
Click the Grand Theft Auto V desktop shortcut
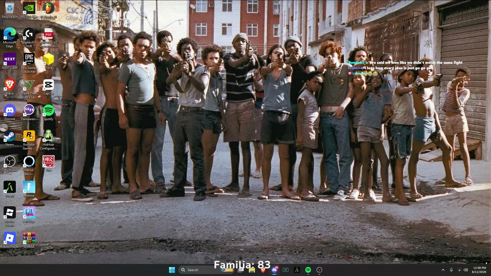pos(29,89)
